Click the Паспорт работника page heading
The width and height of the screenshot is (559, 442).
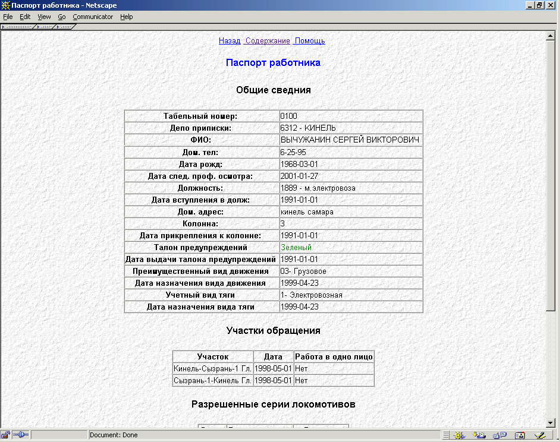tap(273, 63)
